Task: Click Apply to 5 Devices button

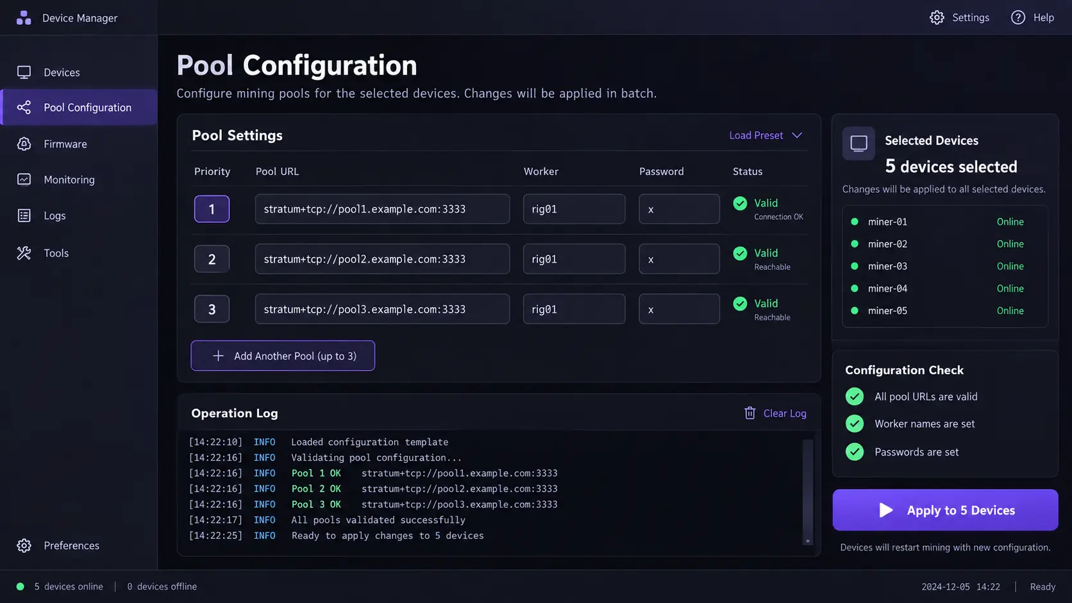Action: click(945, 510)
